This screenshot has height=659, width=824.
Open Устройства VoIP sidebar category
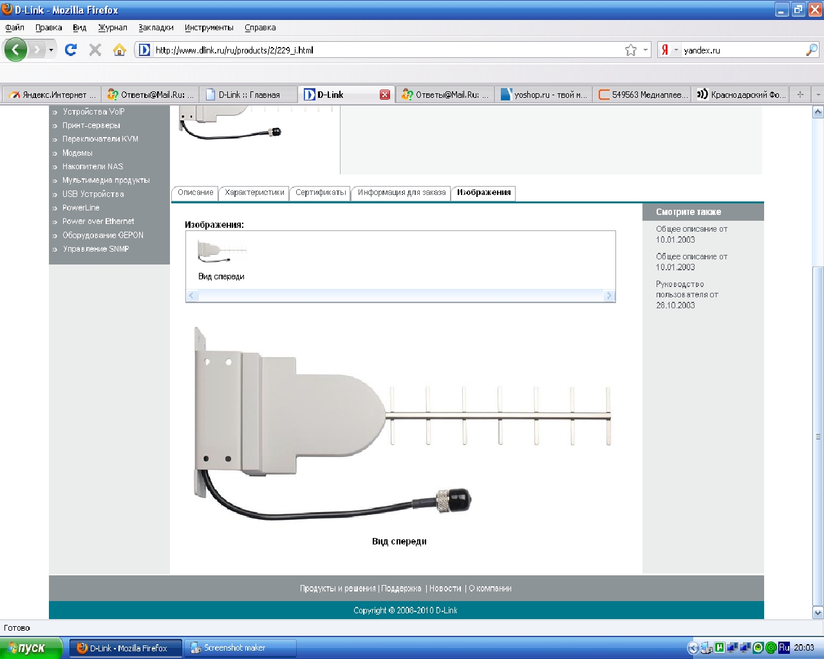coord(93,111)
